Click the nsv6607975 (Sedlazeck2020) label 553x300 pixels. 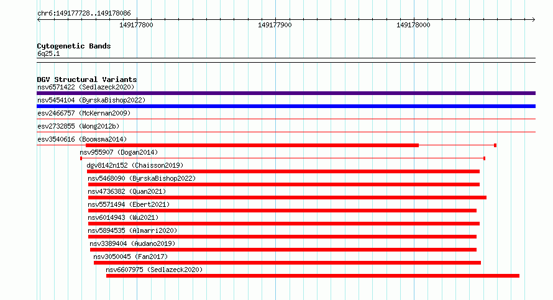click(x=155, y=270)
